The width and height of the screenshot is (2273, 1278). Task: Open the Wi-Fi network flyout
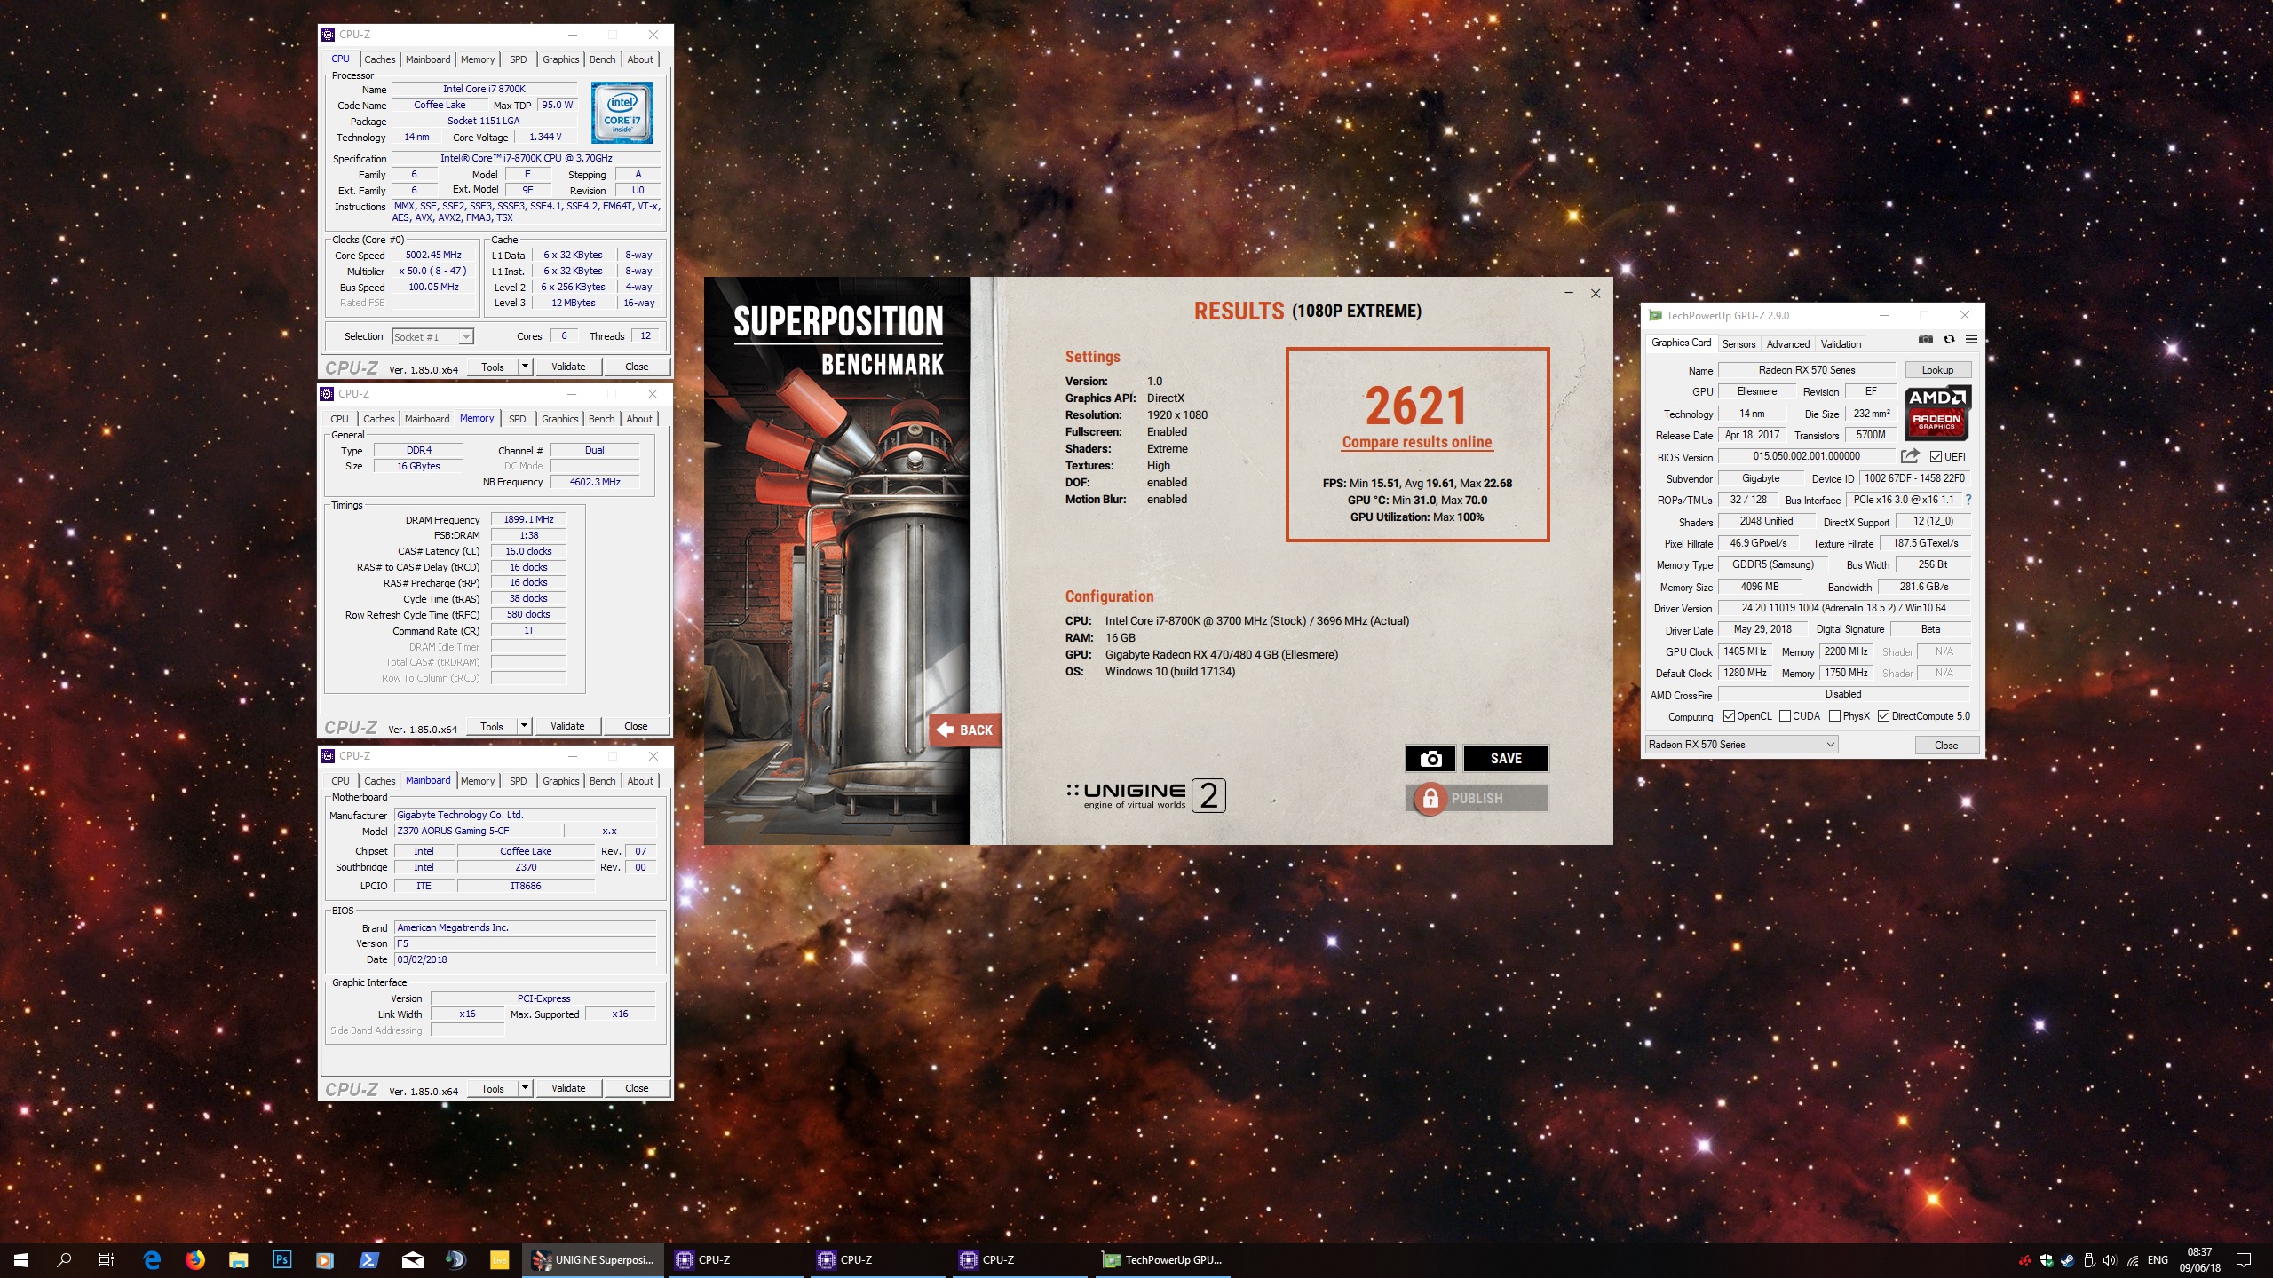point(2132,1260)
